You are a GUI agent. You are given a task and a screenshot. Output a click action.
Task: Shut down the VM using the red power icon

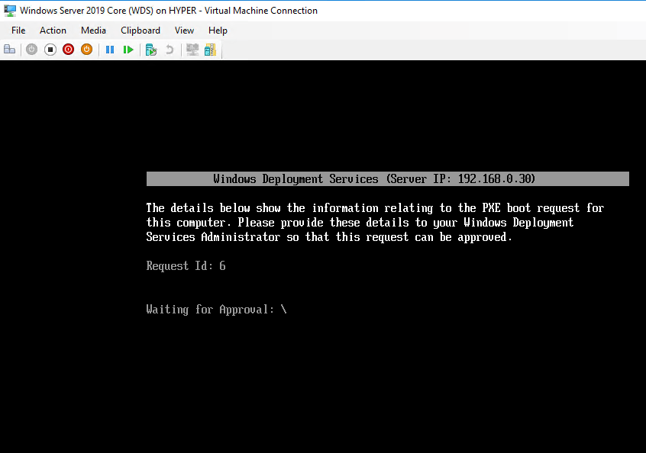[x=69, y=50]
